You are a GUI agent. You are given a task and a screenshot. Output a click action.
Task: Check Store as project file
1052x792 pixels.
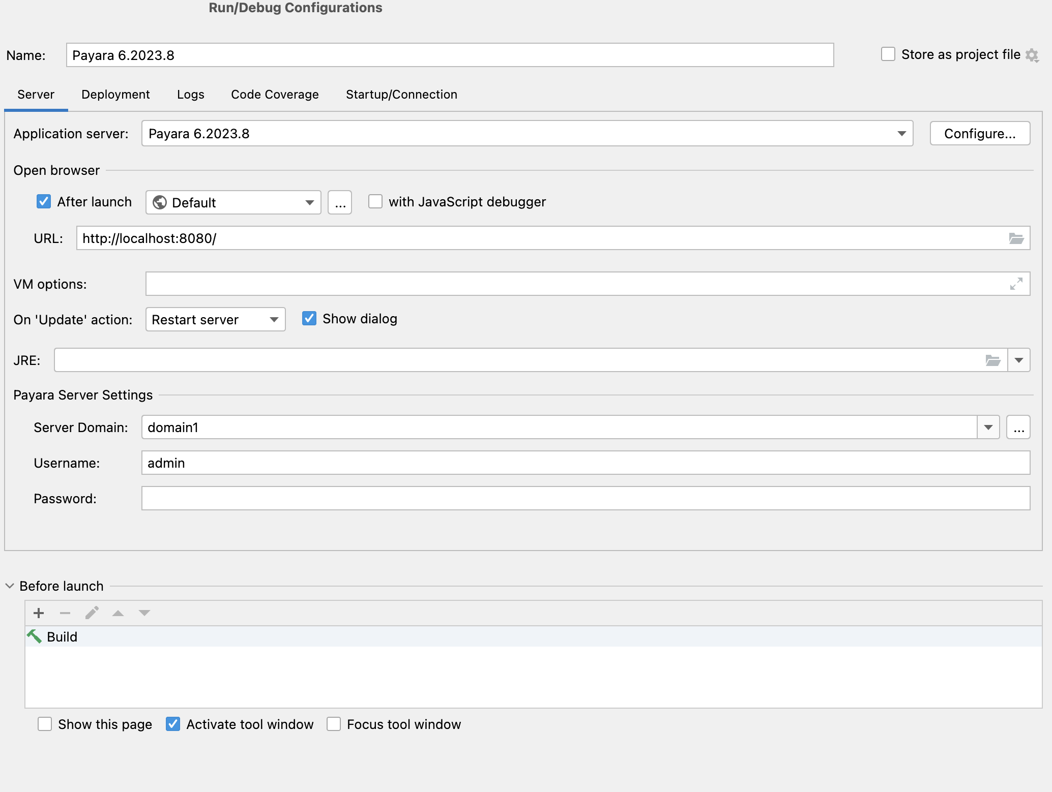pyautogui.click(x=888, y=54)
